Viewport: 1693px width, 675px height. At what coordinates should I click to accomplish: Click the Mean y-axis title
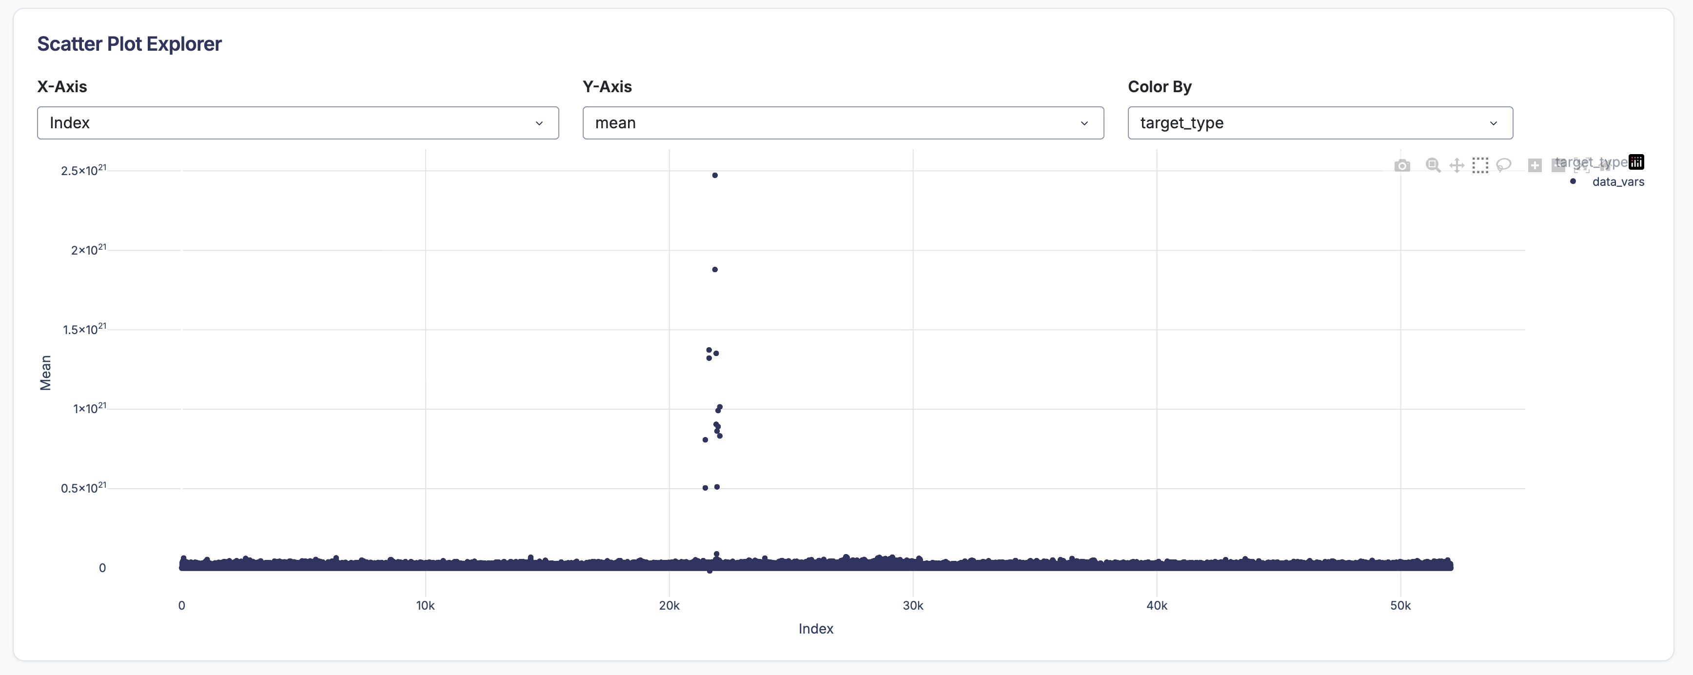click(45, 373)
